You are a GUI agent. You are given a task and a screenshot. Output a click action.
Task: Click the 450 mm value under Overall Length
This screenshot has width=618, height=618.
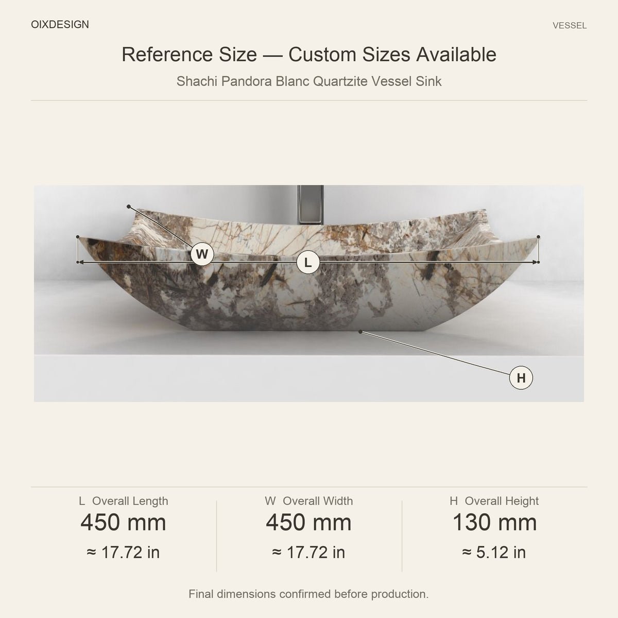(x=124, y=523)
